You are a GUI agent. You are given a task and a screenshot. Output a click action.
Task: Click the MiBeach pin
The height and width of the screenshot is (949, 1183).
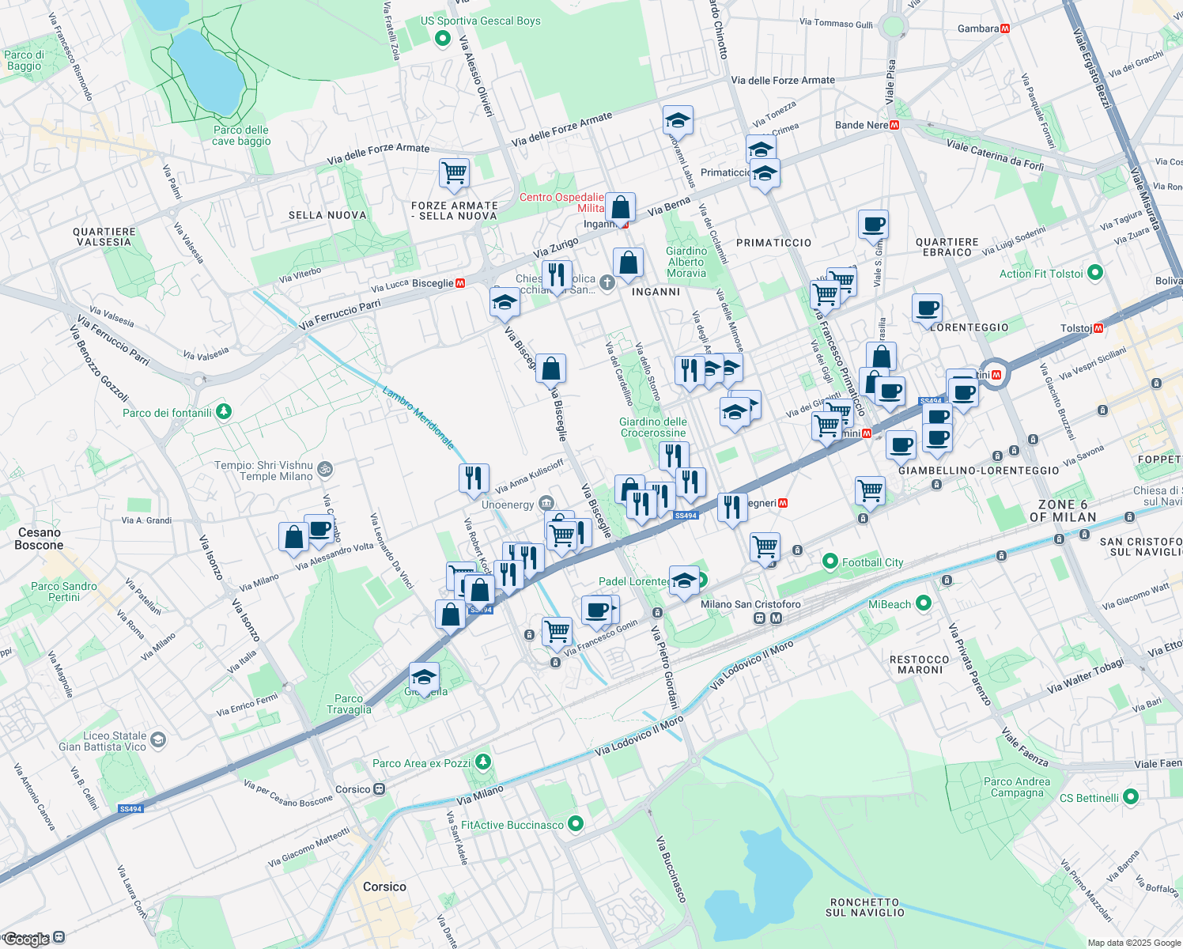coord(921,603)
